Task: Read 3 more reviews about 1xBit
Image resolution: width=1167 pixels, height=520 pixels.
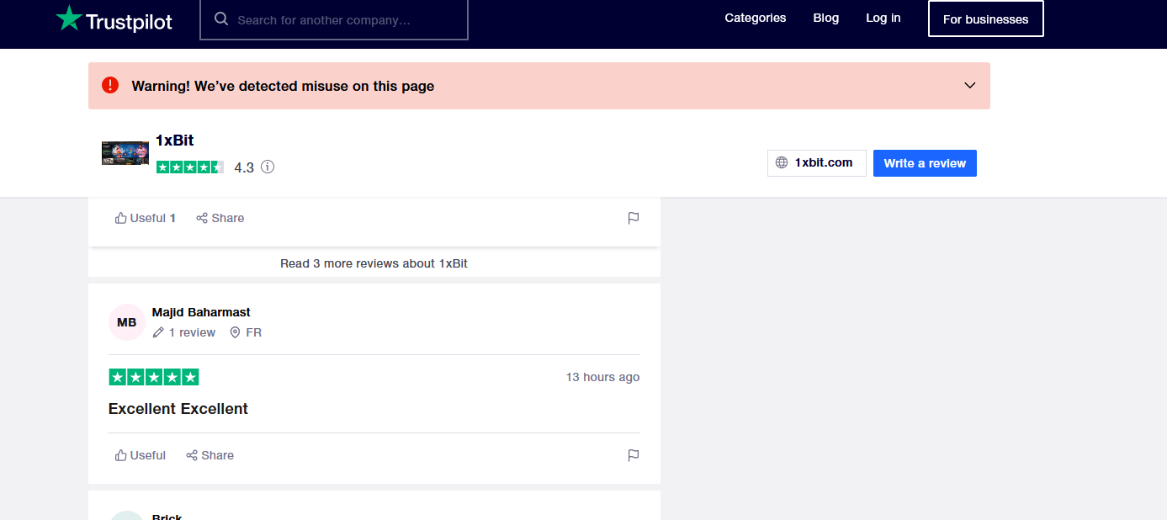Action: [x=374, y=263]
